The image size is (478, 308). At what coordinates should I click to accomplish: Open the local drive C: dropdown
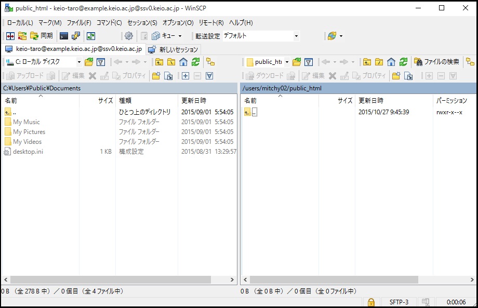pyautogui.click(x=79, y=62)
